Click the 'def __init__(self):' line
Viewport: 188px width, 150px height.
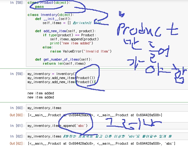53,19
